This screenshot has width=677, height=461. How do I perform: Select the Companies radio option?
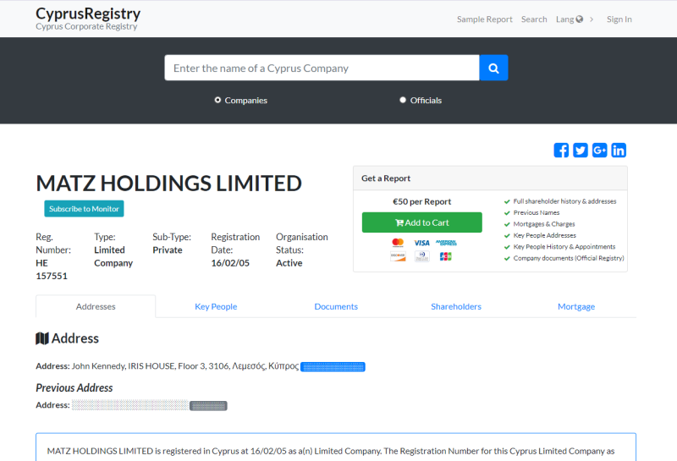tap(217, 100)
